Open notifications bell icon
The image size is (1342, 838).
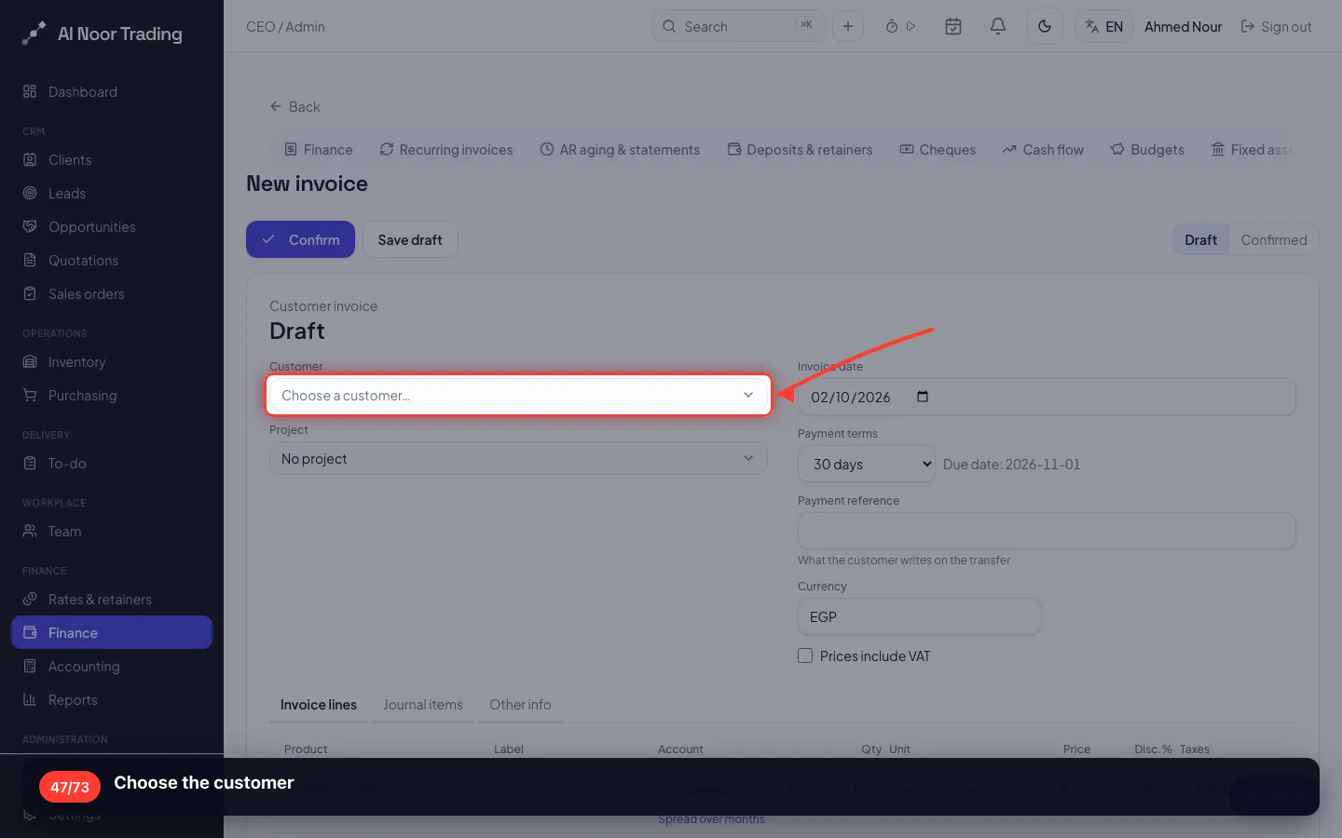[998, 26]
